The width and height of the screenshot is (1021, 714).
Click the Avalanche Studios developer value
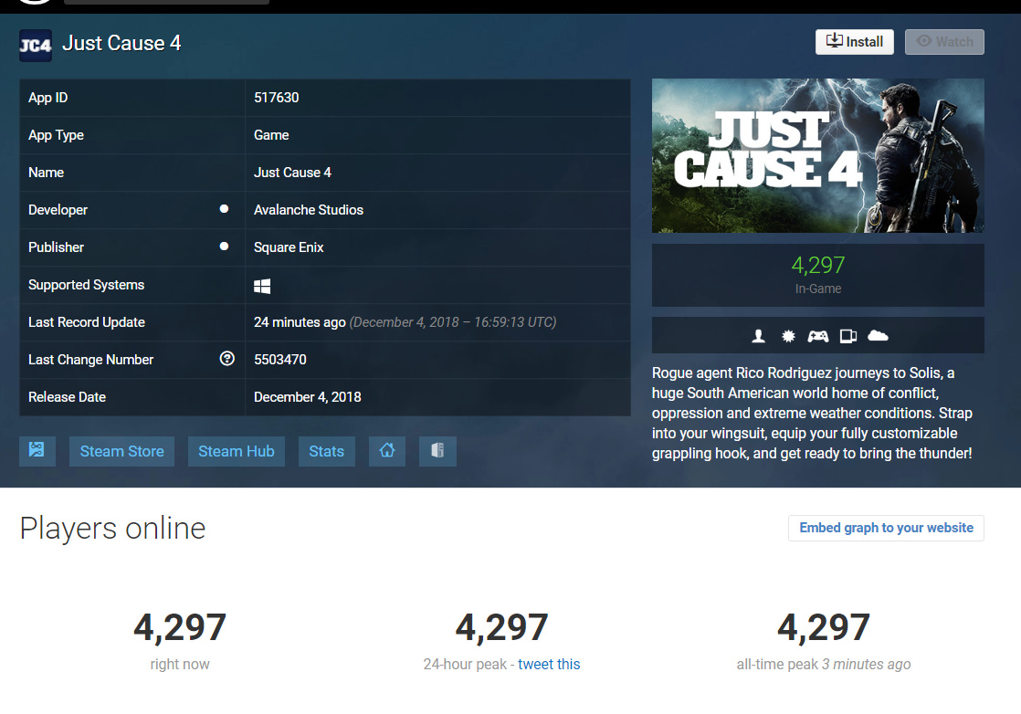click(x=309, y=210)
